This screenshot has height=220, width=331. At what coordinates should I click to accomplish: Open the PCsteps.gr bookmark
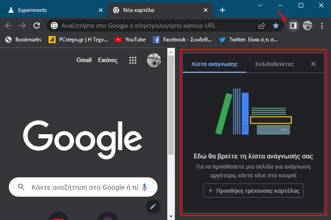pos(78,40)
